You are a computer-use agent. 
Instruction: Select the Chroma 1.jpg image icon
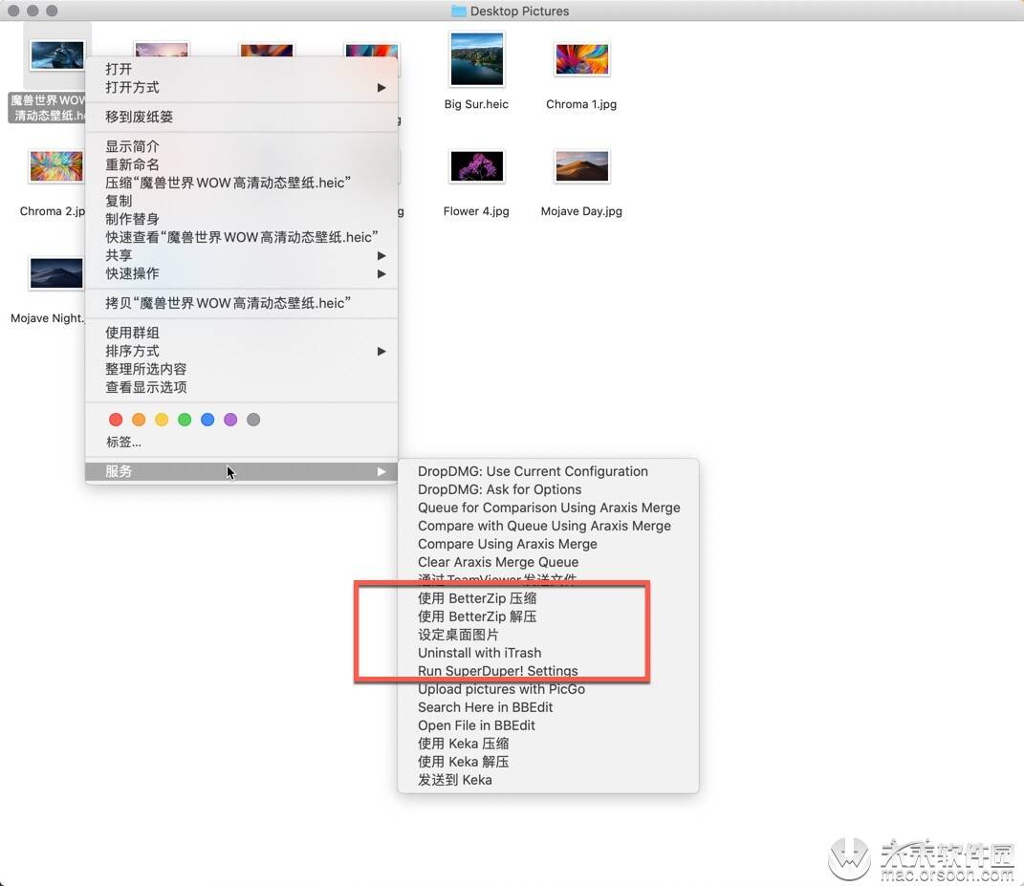(x=581, y=58)
